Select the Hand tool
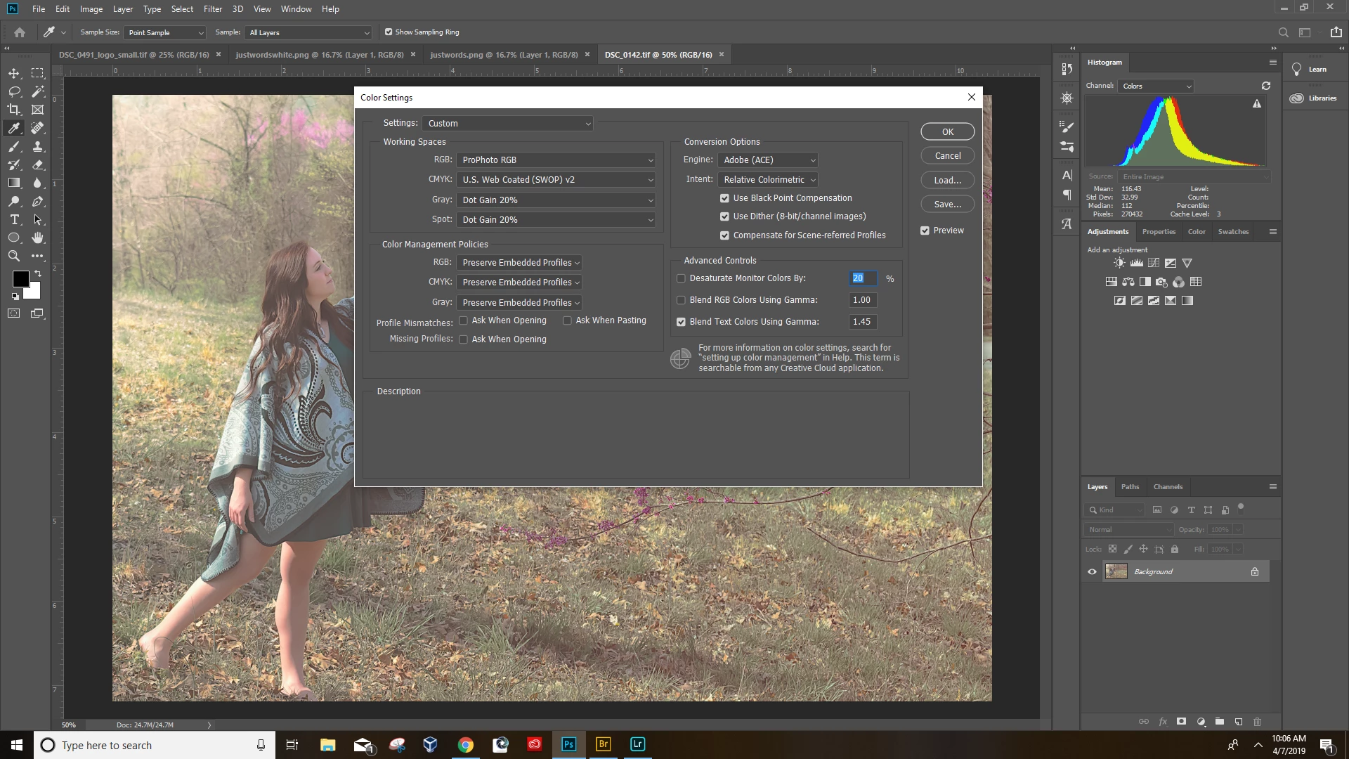 [38, 238]
